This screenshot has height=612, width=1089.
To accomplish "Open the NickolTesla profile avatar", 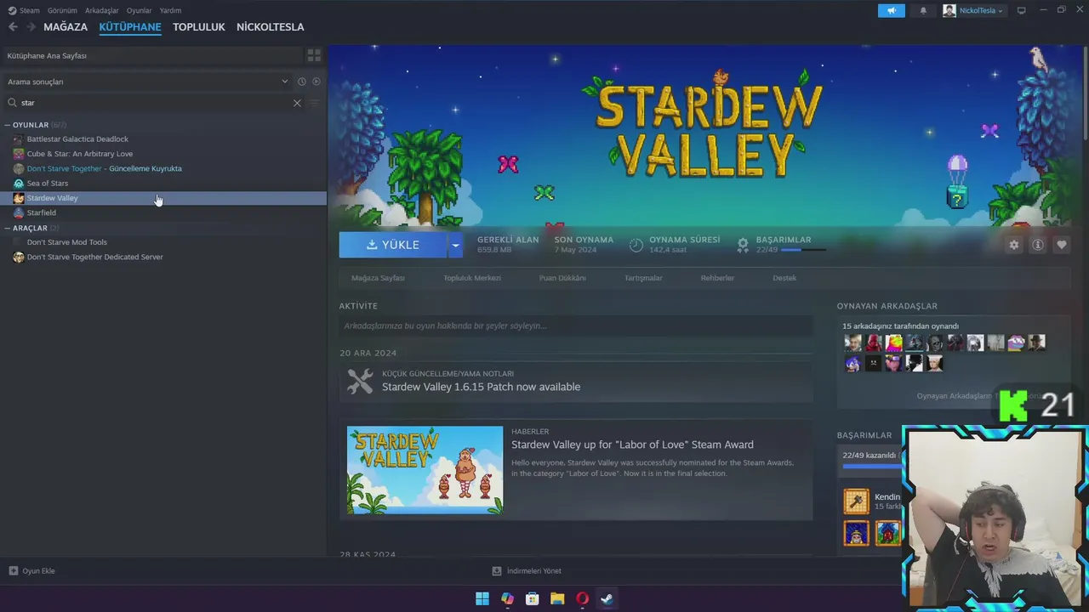I will tap(949, 10).
